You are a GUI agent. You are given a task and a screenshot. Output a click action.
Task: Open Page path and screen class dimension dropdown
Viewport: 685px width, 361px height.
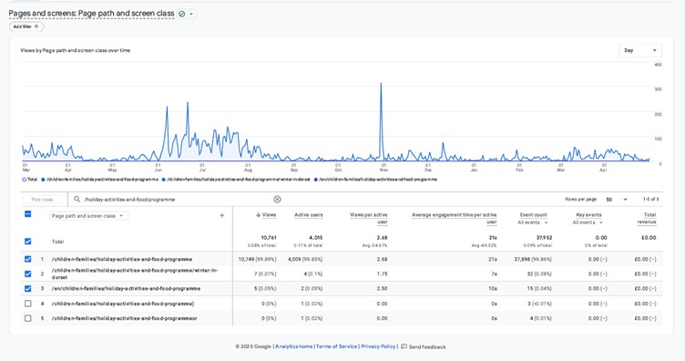pyautogui.click(x=87, y=216)
